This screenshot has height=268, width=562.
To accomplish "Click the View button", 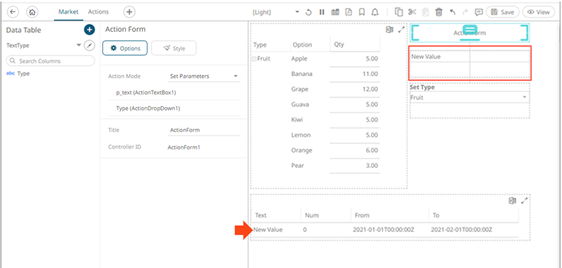I will click(x=538, y=12).
